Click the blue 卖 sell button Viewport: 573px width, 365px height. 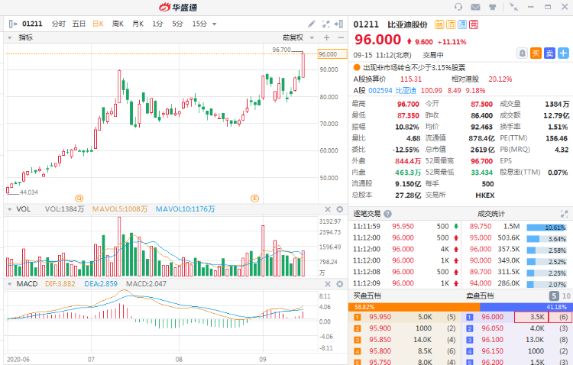pyautogui.click(x=550, y=53)
